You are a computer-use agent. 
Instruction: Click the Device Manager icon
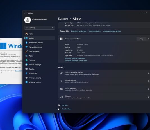tap(61, 89)
